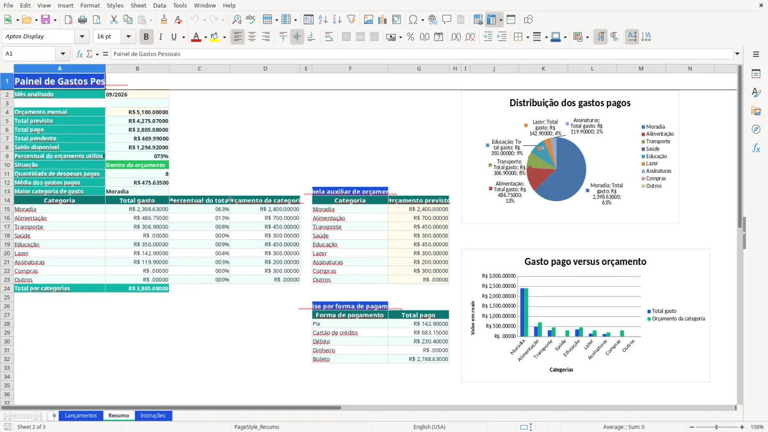This screenshot has height=432, width=768.
Task: Click the Print icon
Action: 83,20
